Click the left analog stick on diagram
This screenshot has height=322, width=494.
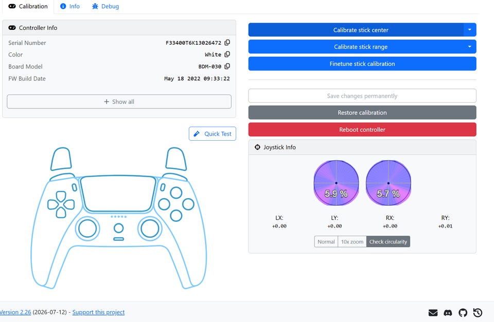tap(87, 229)
